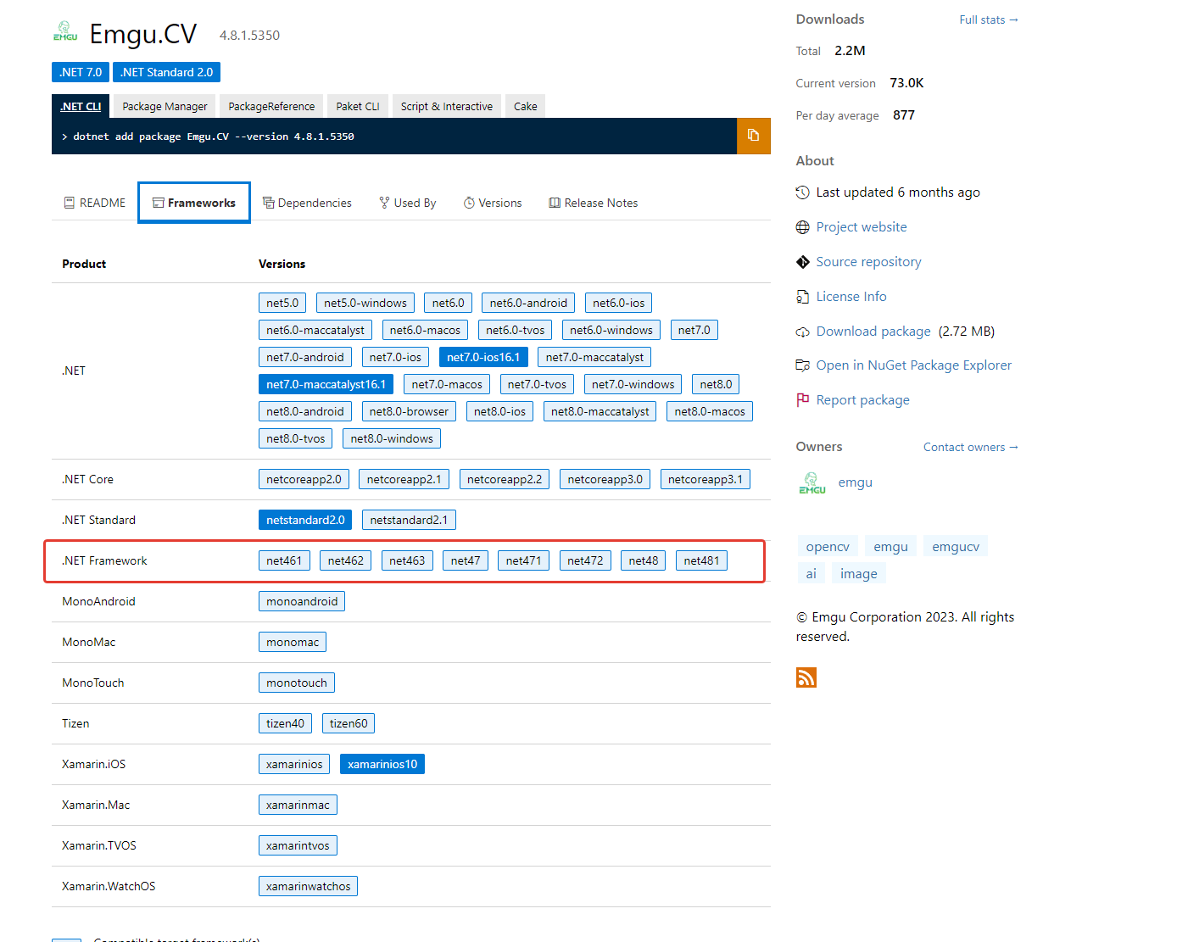This screenshot has width=1188, height=942.
Task: Click the opencv tag
Action: point(828,547)
